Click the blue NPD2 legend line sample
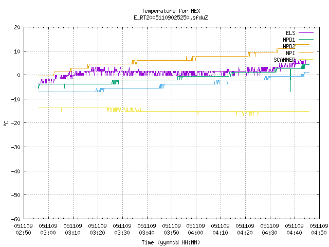This screenshot has height=247, width=329. point(306,46)
